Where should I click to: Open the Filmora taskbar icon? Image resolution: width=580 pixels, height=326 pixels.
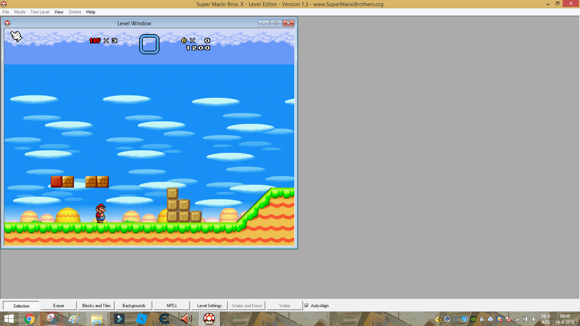pos(119,319)
